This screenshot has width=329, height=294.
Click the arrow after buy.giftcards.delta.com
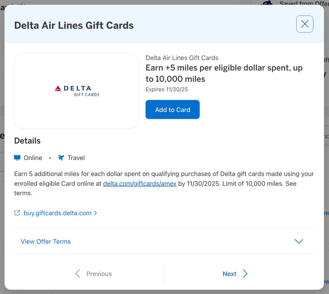tap(95, 213)
